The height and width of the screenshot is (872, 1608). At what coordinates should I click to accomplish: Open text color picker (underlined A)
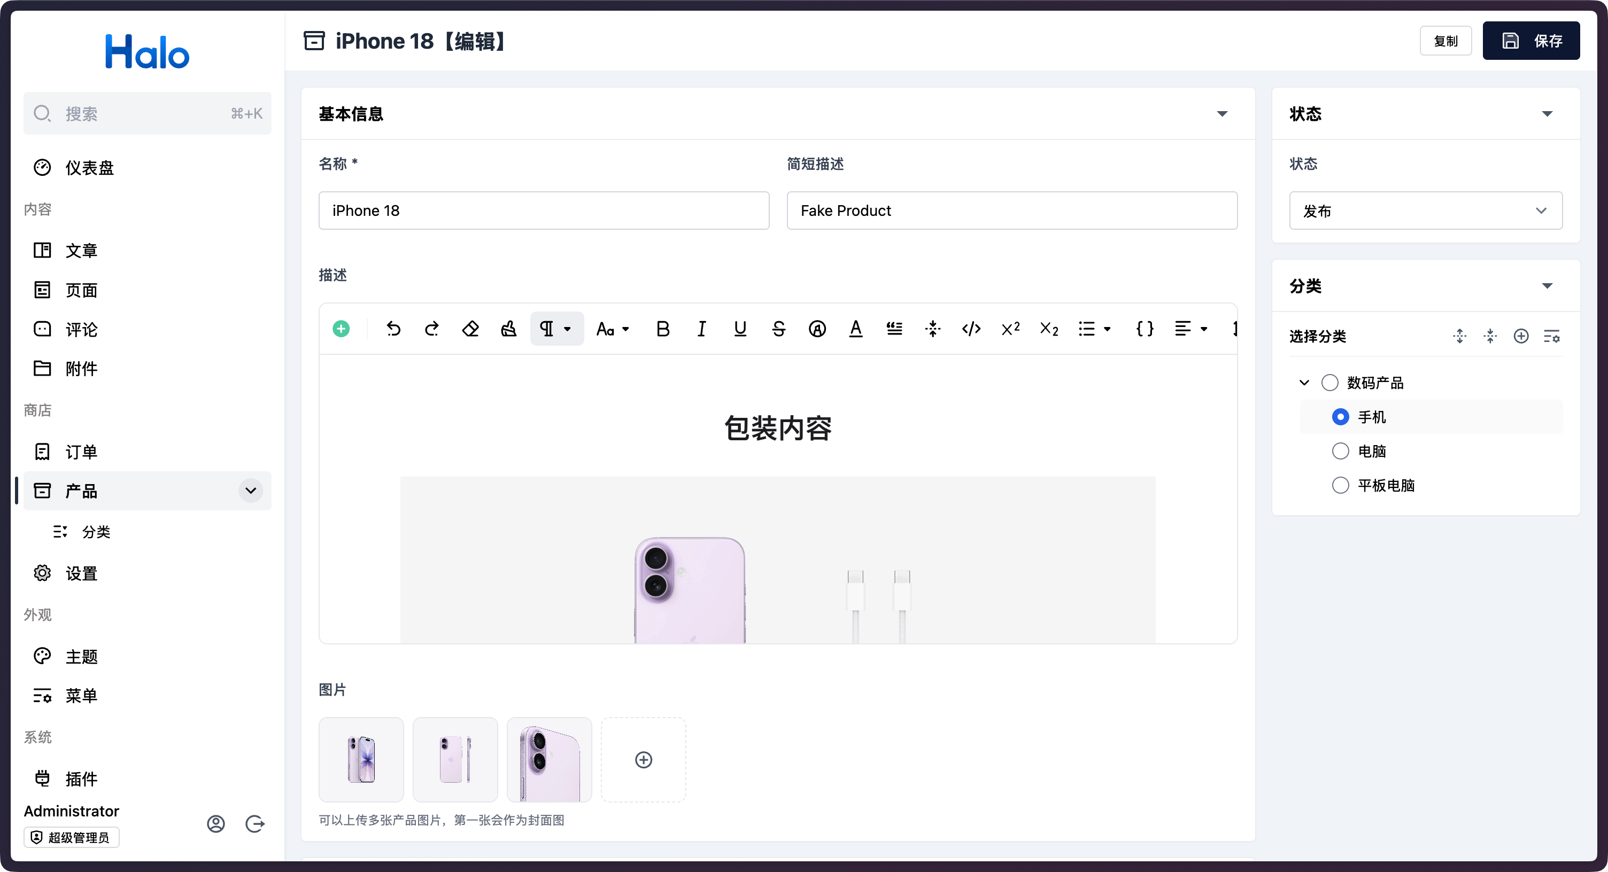pyautogui.click(x=856, y=329)
